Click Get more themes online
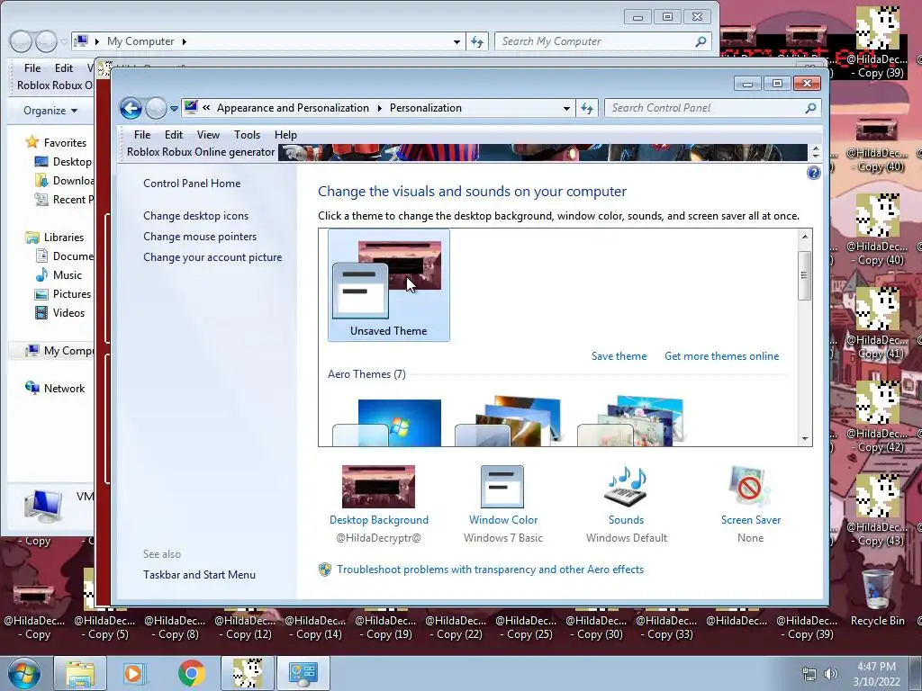This screenshot has width=922, height=691. click(721, 356)
